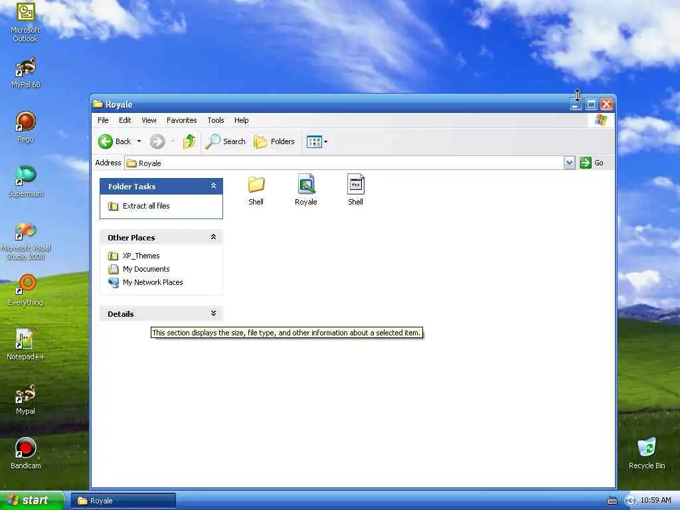
Task: Open the Help menu
Action: tap(242, 120)
